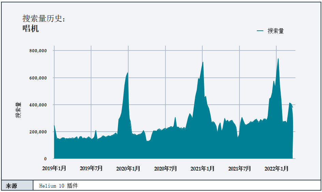Select the 2021年1月 x-axis label
This screenshot has height=192, width=322.
tap(202, 168)
